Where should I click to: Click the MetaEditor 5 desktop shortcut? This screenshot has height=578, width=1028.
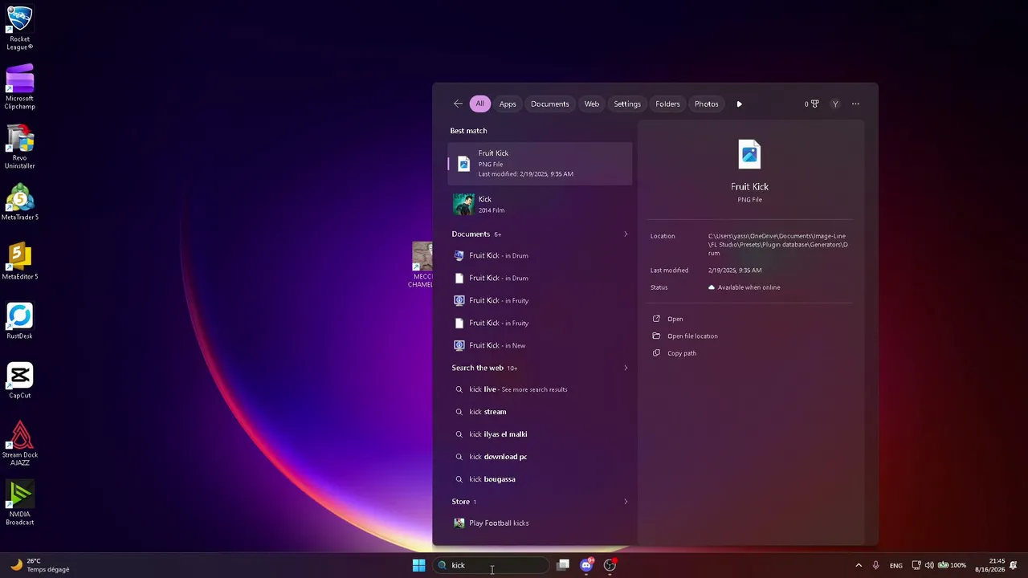[x=19, y=262]
